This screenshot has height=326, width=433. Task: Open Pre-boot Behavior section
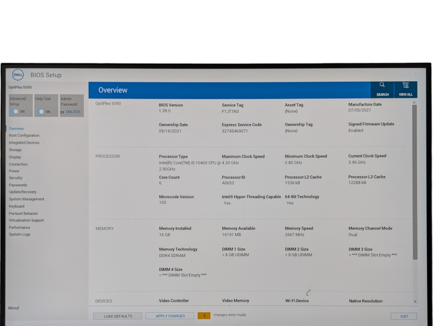coord(23,213)
